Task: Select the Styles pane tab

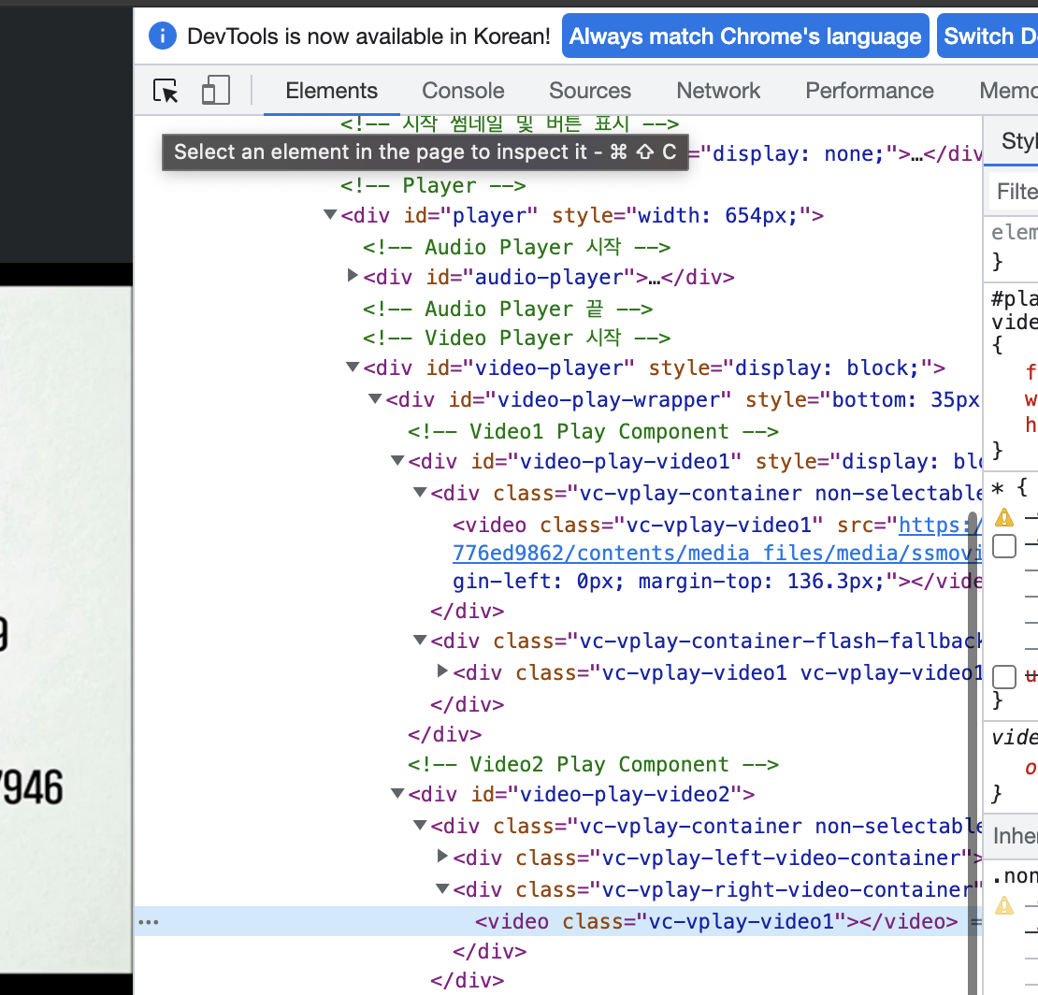Action: point(1018,141)
